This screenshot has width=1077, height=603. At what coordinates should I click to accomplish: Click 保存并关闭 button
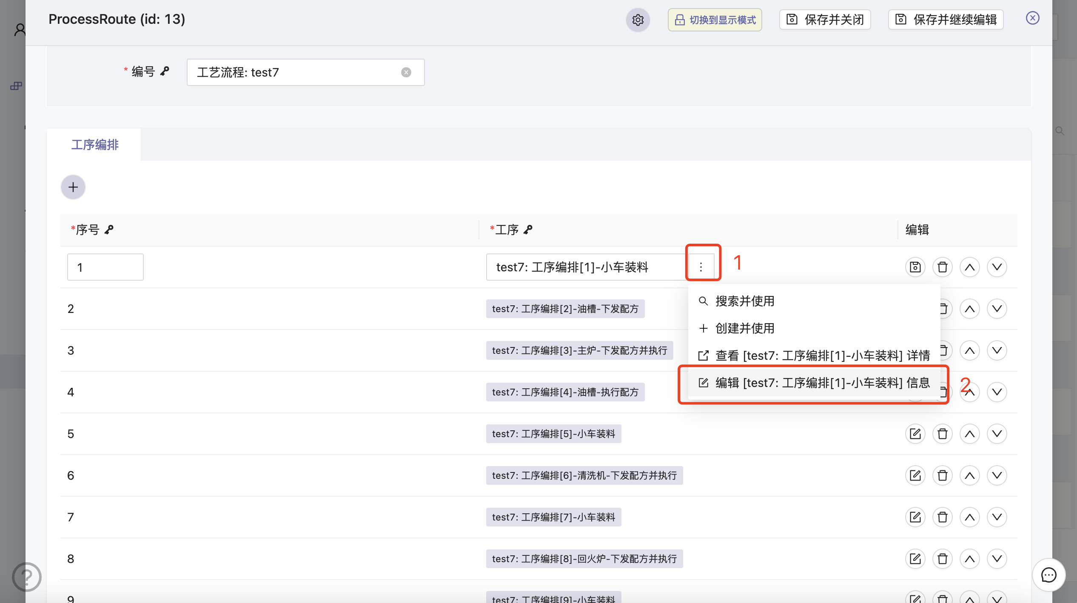click(x=825, y=20)
